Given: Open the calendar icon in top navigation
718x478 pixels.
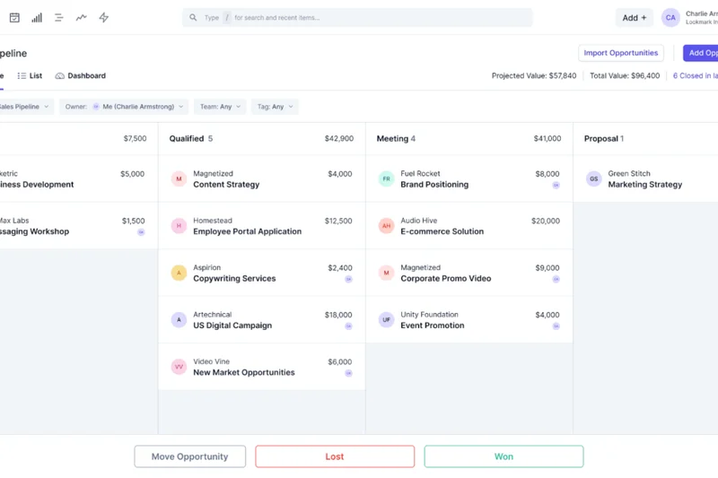Looking at the screenshot, I should coord(14,18).
